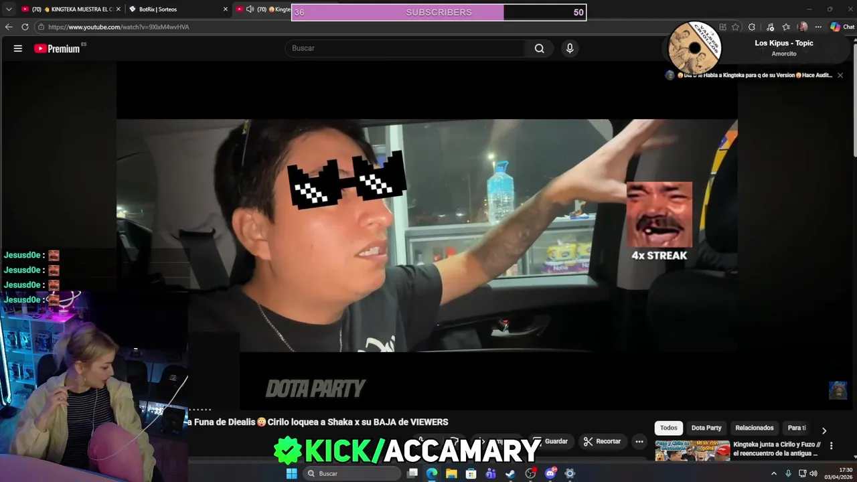Show hidden system tray icons chevron

pyautogui.click(x=774, y=473)
